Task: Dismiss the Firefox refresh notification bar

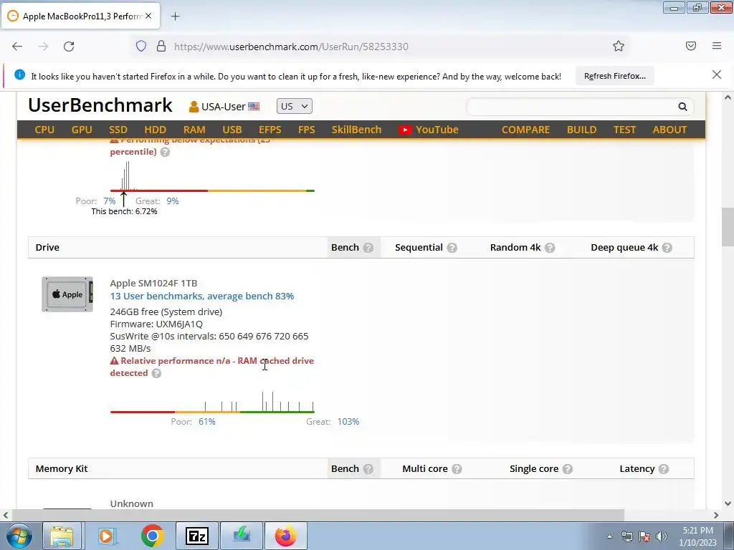Action: pos(717,74)
